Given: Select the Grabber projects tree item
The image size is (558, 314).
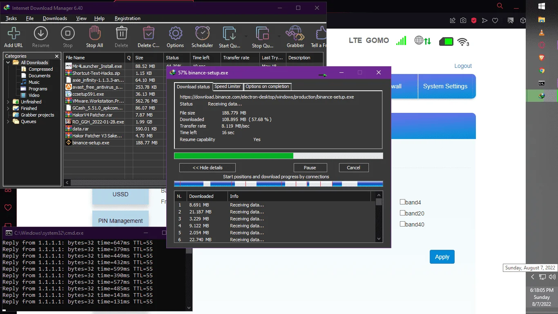Looking at the screenshot, I should coord(38,115).
